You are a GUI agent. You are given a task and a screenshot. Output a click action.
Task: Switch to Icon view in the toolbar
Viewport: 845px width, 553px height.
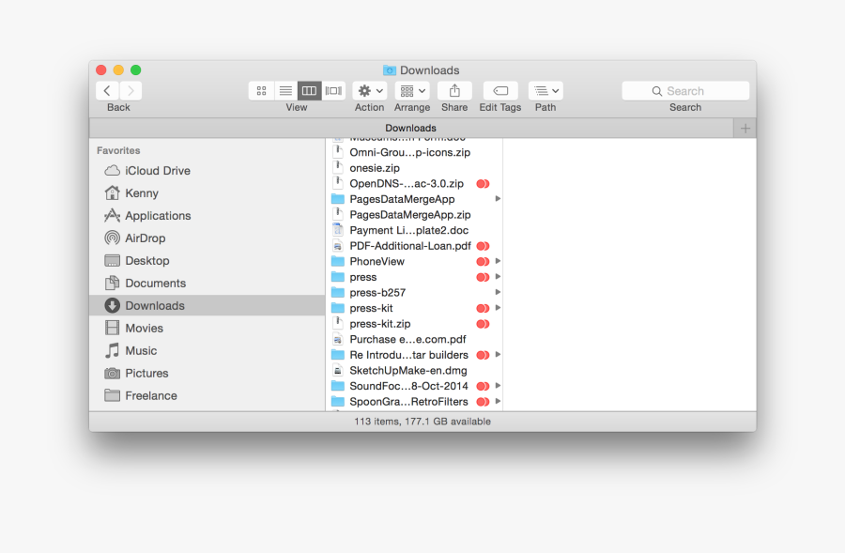point(261,90)
